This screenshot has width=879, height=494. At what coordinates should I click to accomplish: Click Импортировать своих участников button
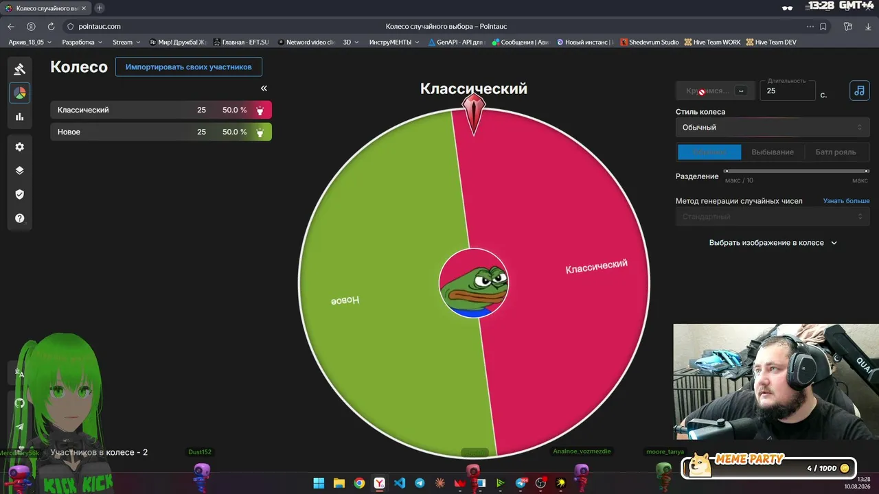coord(189,67)
